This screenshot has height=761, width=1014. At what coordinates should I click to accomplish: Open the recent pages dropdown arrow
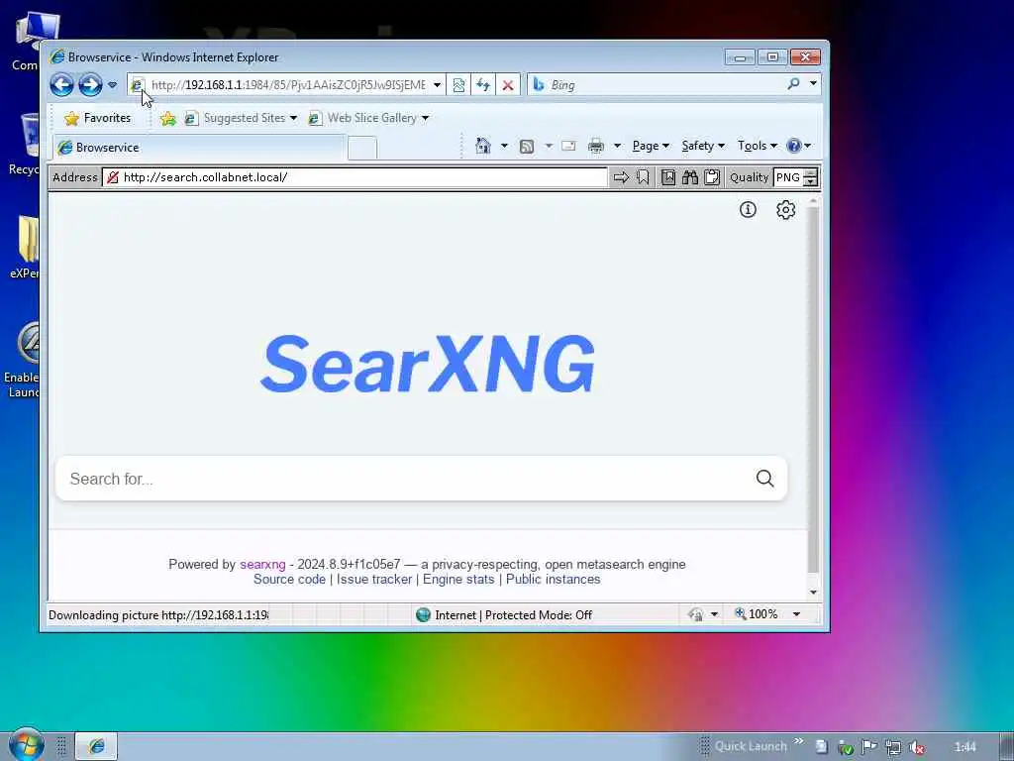point(113,85)
